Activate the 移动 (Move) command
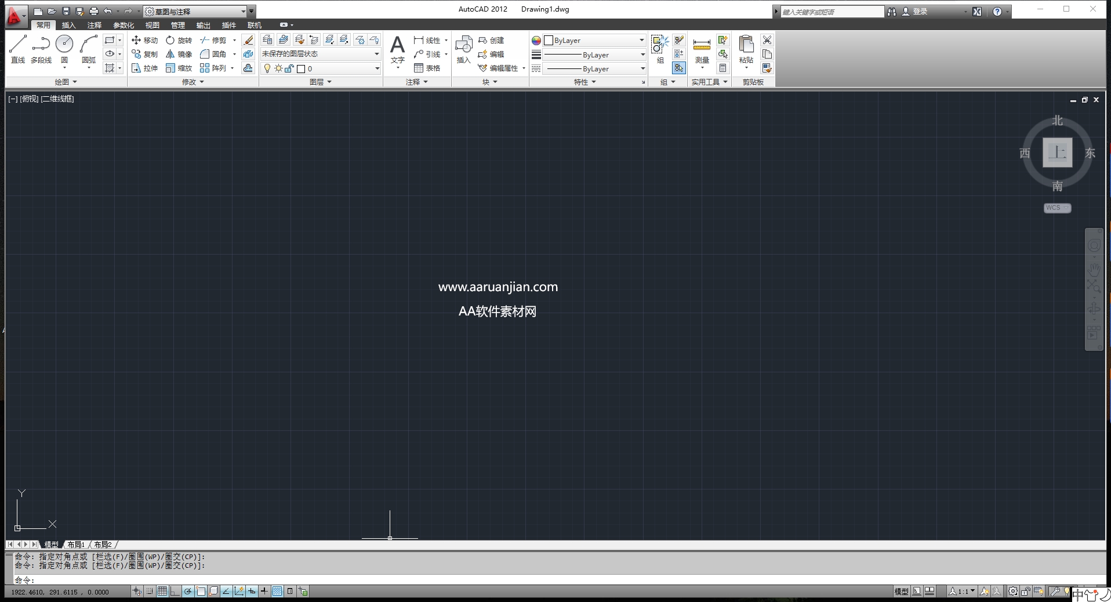 [x=144, y=40]
